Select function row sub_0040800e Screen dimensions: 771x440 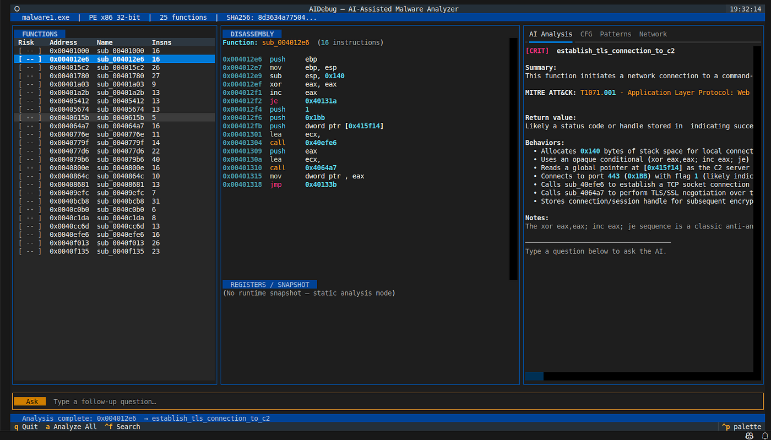pyautogui.click(x=115, y=167)
